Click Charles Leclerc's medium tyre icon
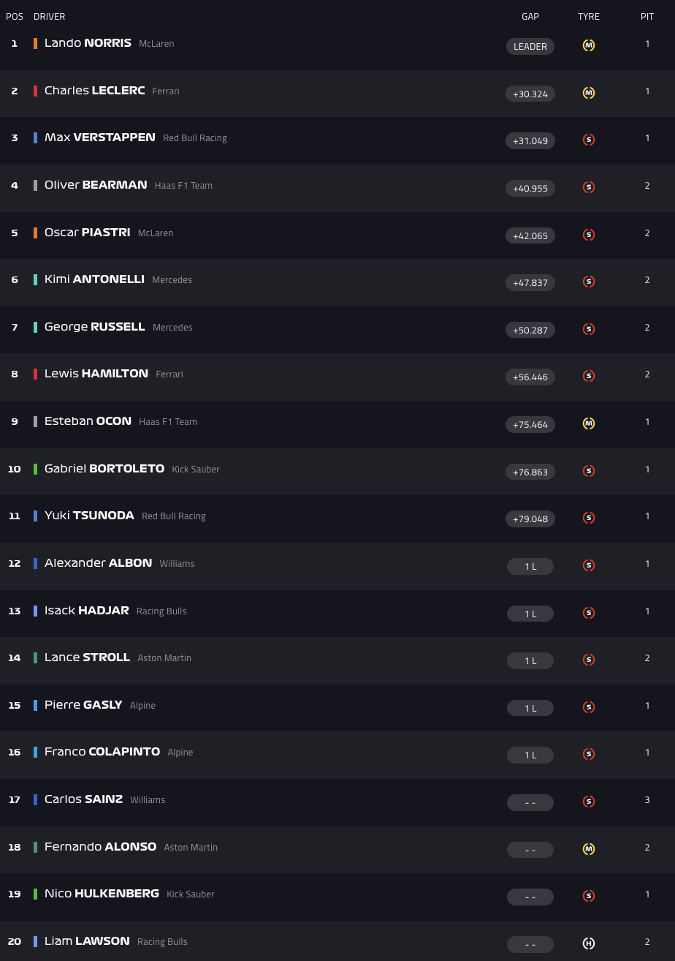This screenshot has height=961, width=675. click(589, 93)
